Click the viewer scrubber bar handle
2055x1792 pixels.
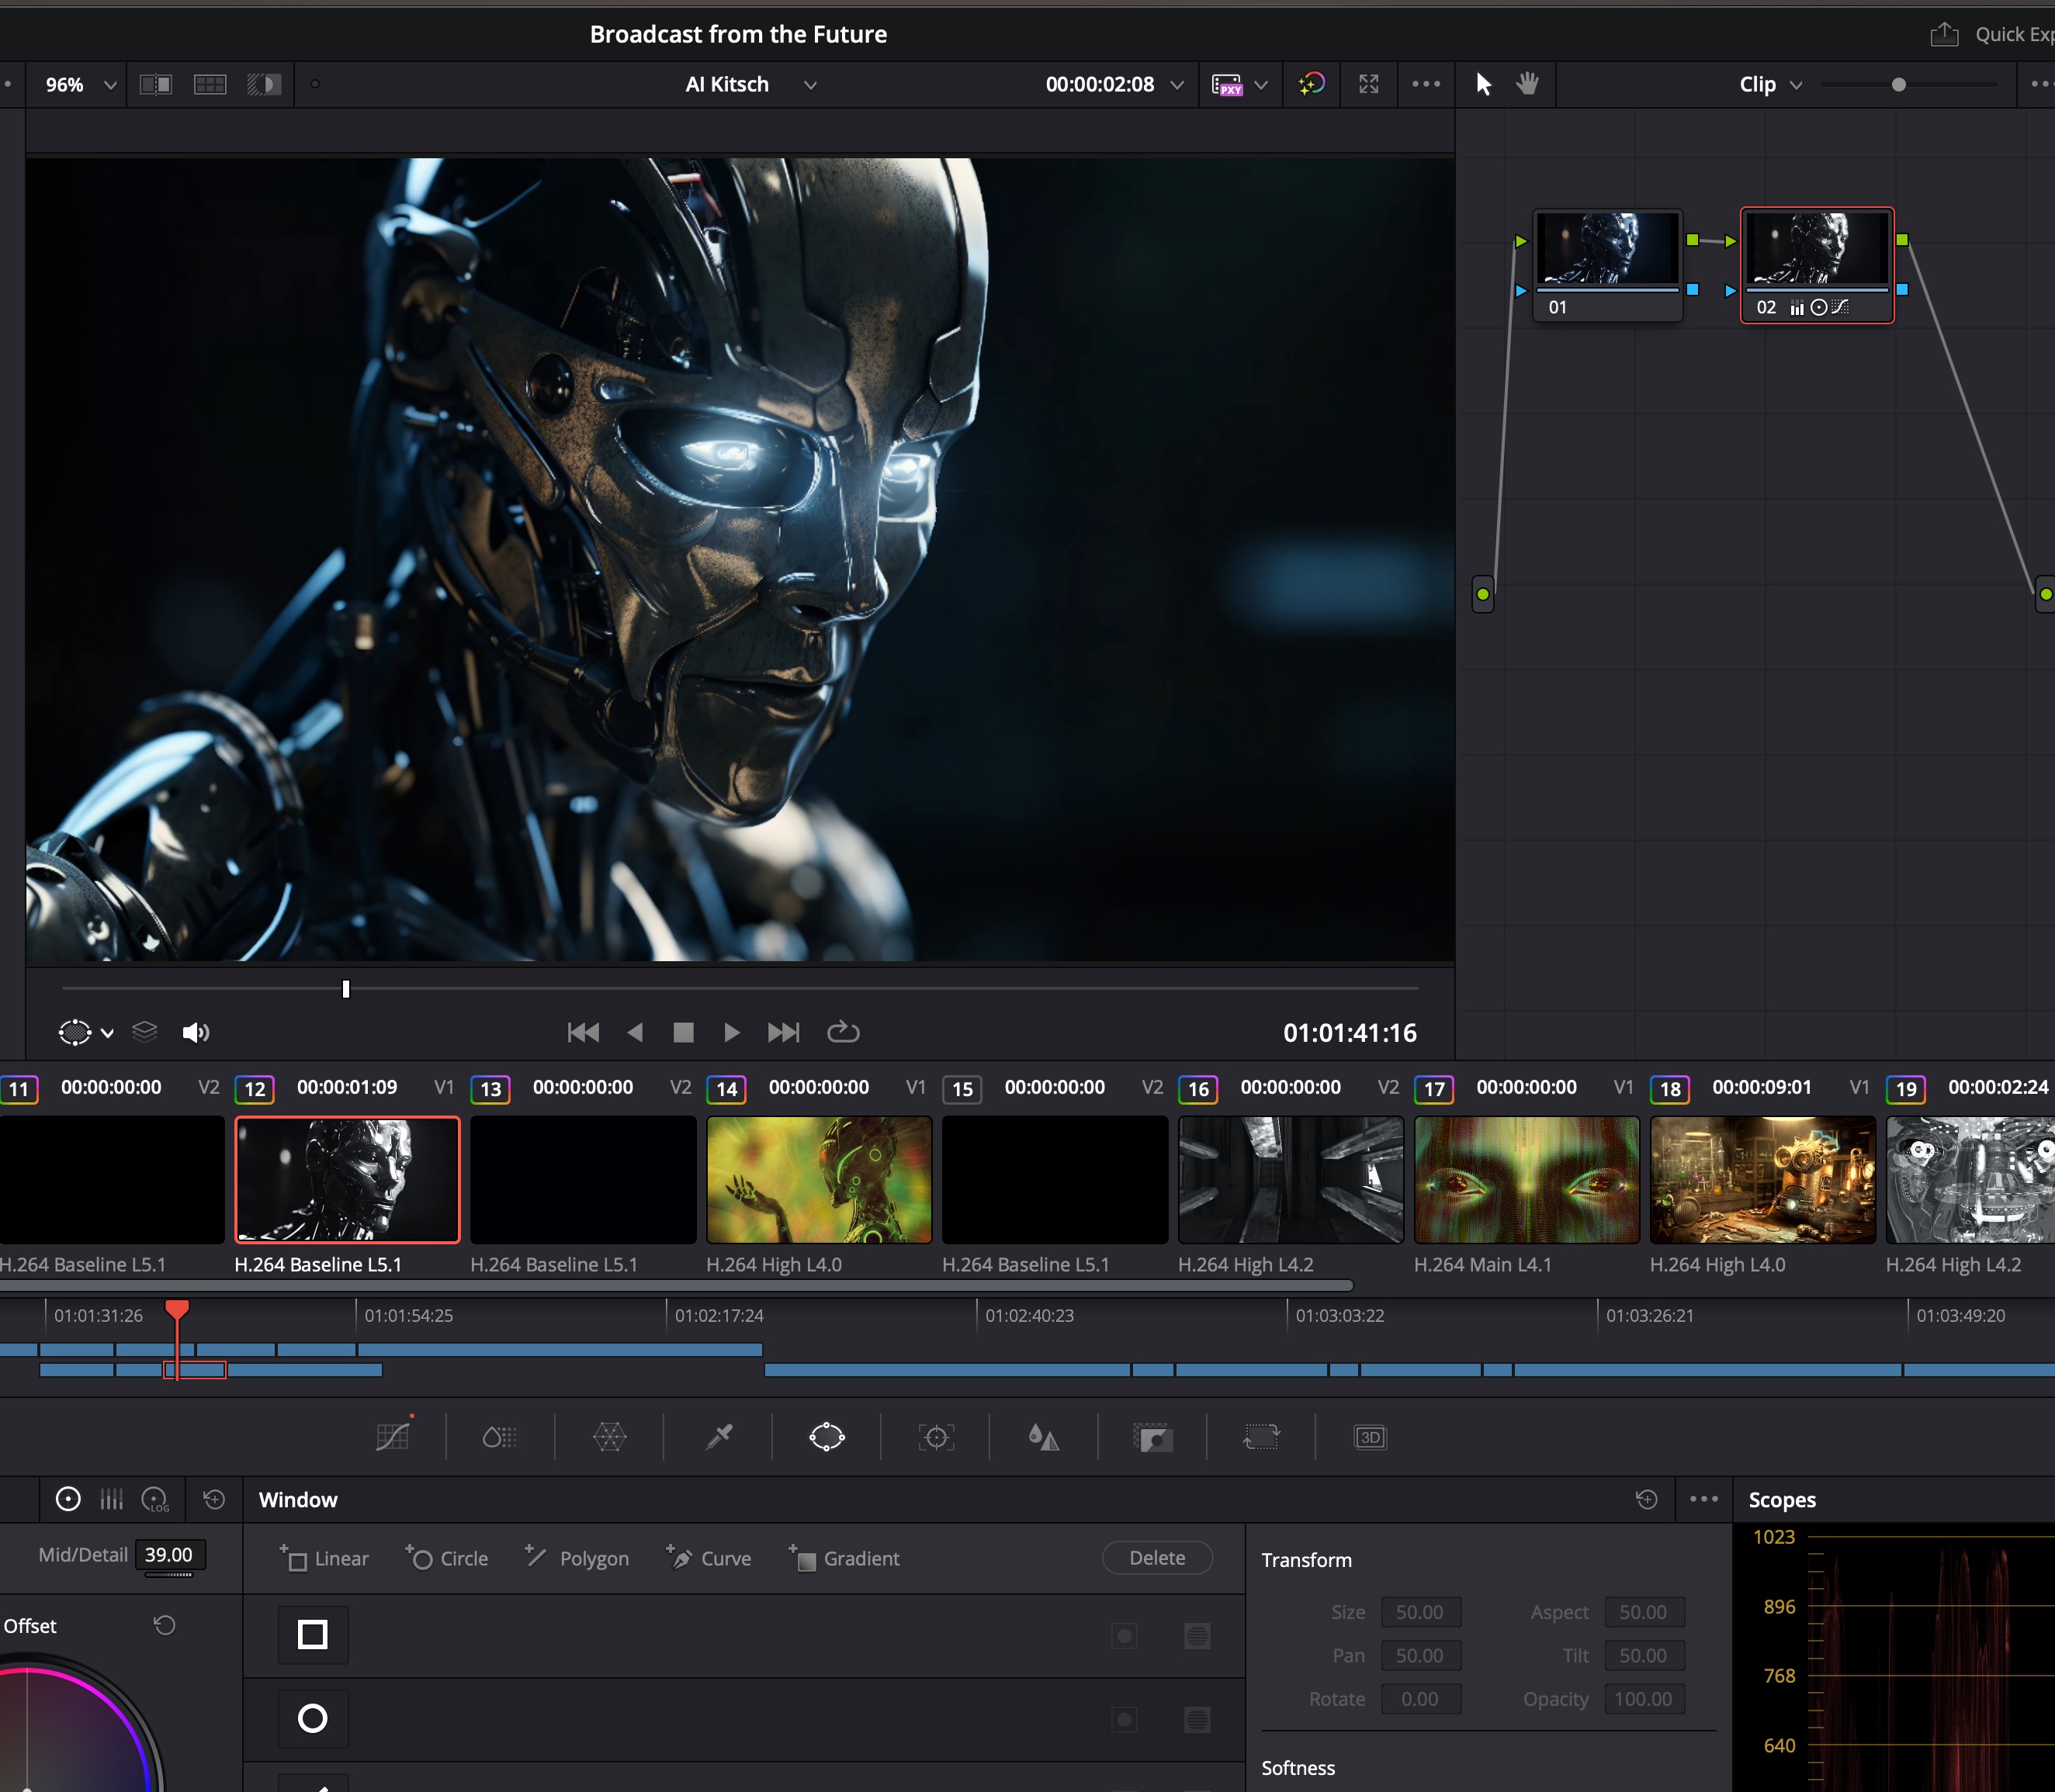pyautogui.click(x=346, y=989)
